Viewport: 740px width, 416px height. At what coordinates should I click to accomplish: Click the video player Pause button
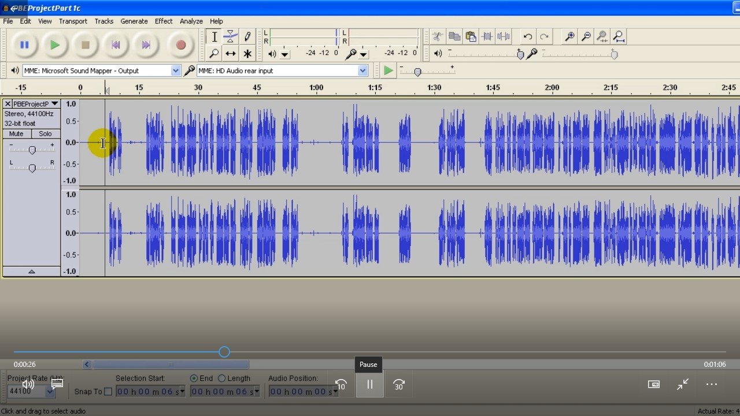pos(369,384)
